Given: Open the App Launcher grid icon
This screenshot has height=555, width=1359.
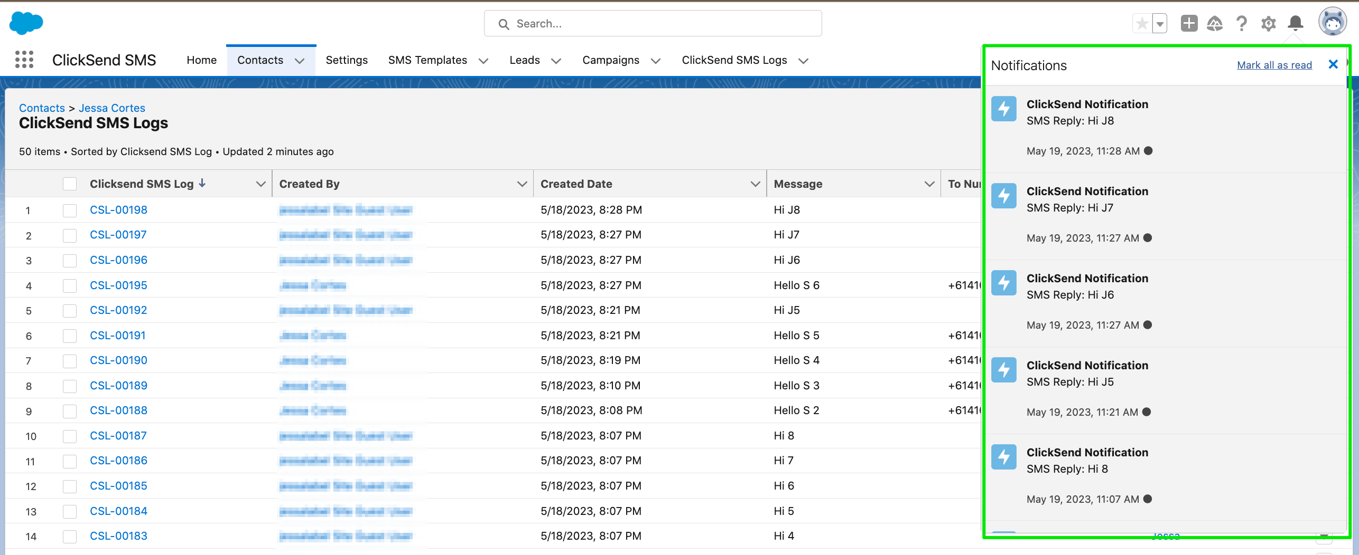Looking at the screenshot, I should 24,60.
